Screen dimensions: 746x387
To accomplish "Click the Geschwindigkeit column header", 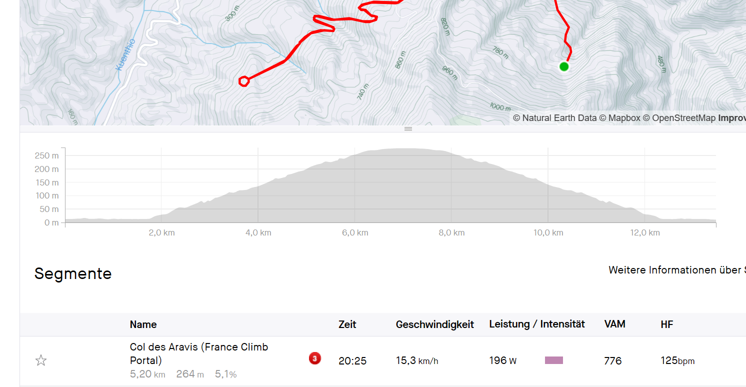I will (434, 324).
